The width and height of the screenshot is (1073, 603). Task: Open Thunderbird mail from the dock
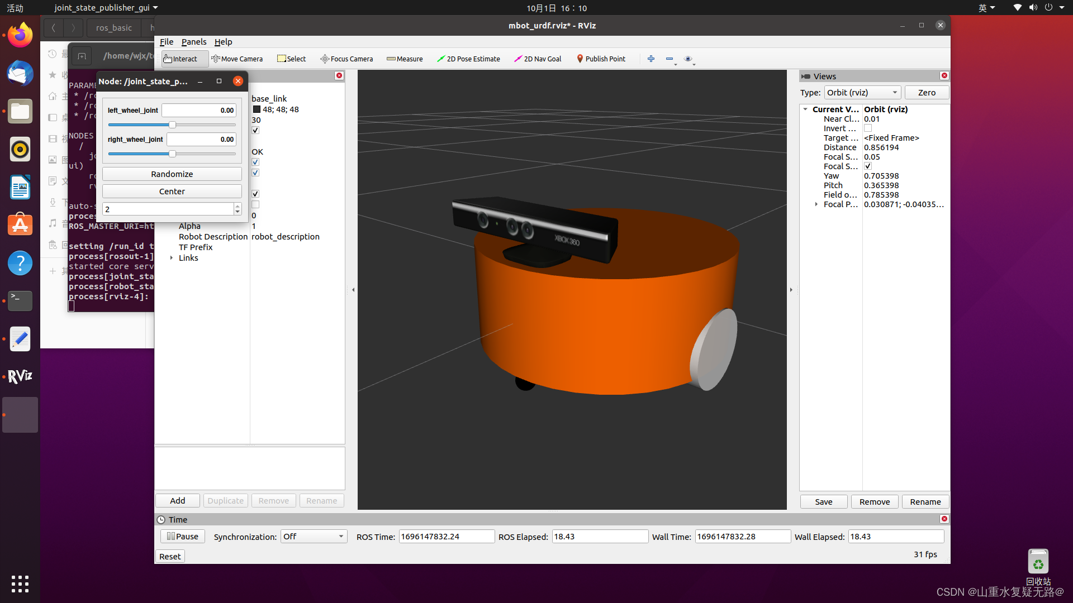click(x=20, y=73)
